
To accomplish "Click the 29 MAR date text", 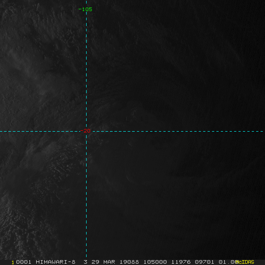I will point(103,262).
